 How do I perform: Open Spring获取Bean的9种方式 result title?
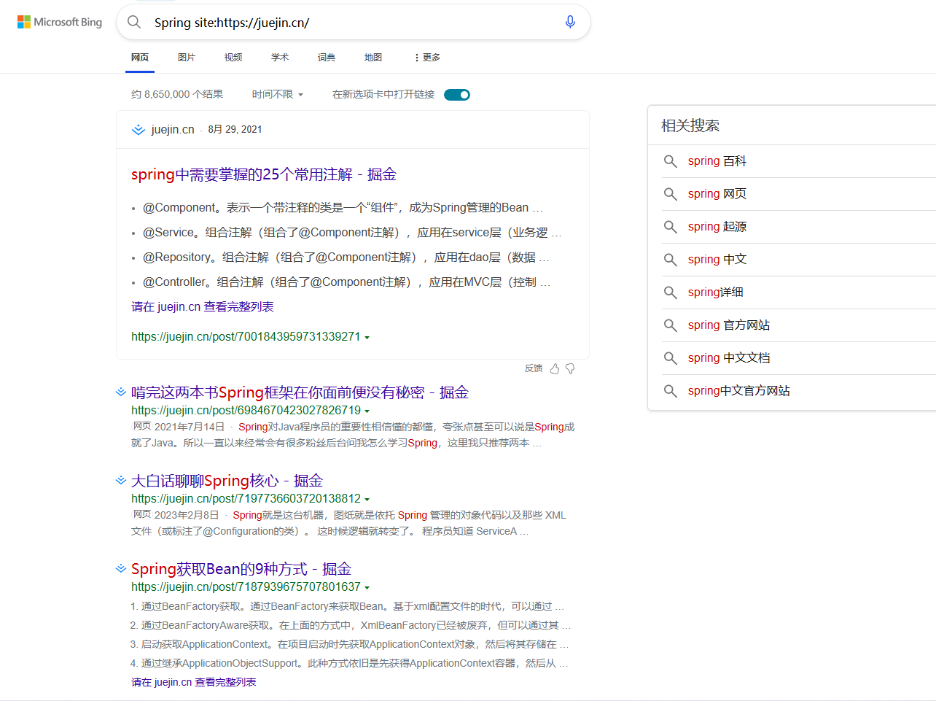coord(241,569)
